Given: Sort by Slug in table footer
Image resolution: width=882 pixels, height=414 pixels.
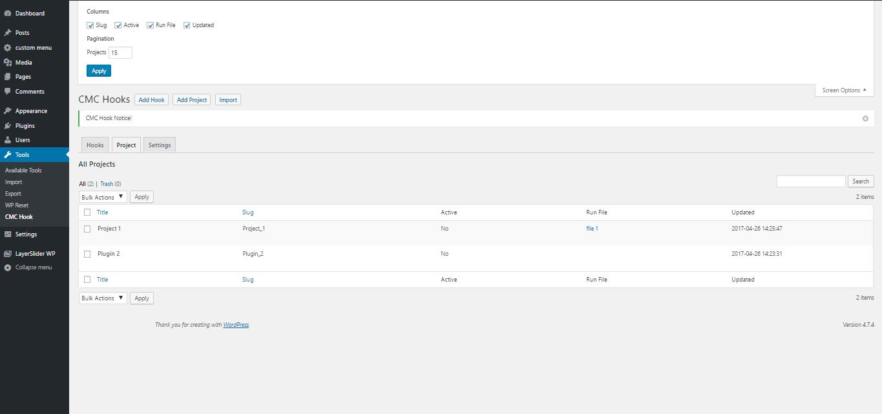Looking at the screenshot, I should [248, 280].
